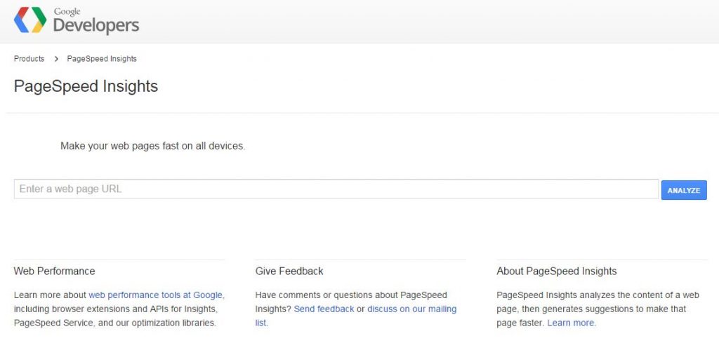Image resolution: width=719 pixels, height=343 pixels.
Task: Focus the Enter a web page URL field
Action: pos(336,189)
